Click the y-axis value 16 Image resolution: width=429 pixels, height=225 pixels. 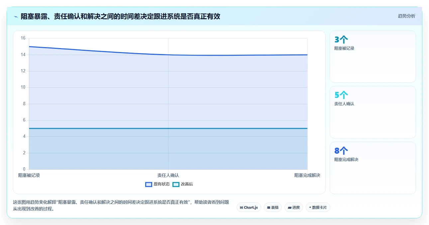point(23,38)
